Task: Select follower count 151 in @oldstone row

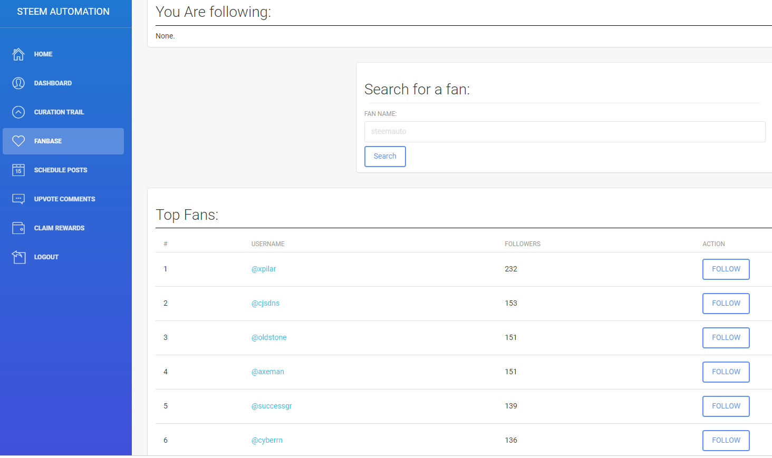Action: [511, 338]
